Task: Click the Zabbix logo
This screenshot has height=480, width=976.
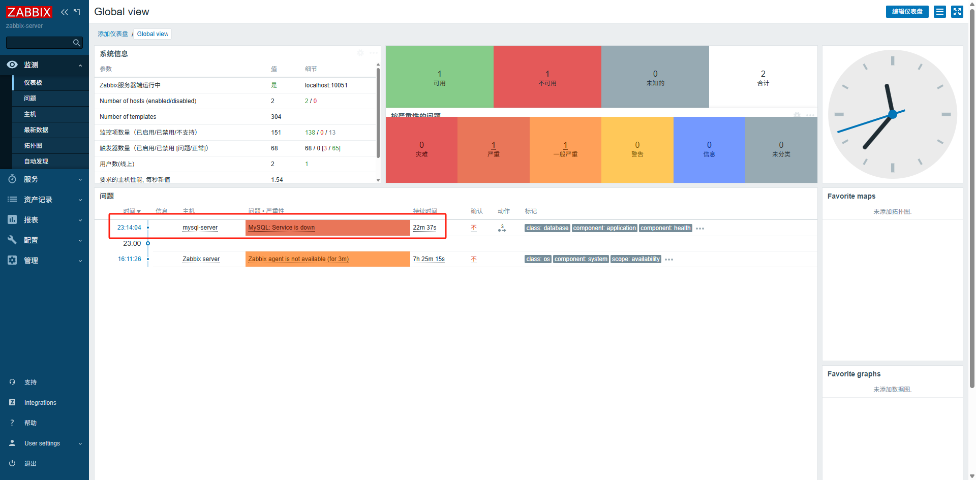Action: [29, 12]
